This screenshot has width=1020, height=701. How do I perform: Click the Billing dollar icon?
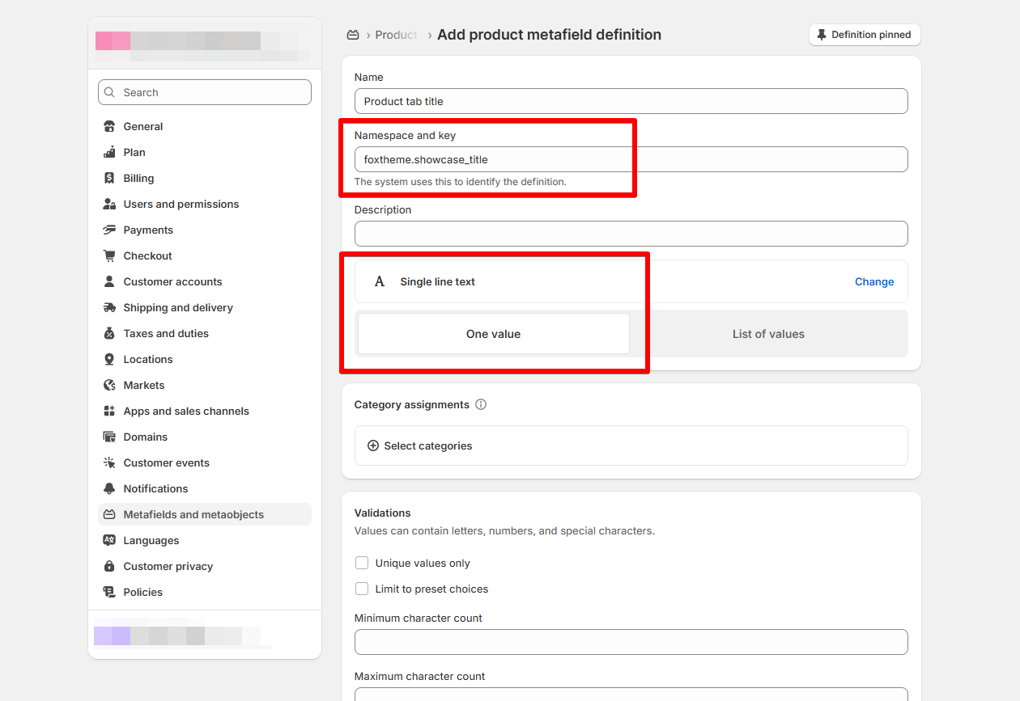pyautogui.click(x=109, y=178)
